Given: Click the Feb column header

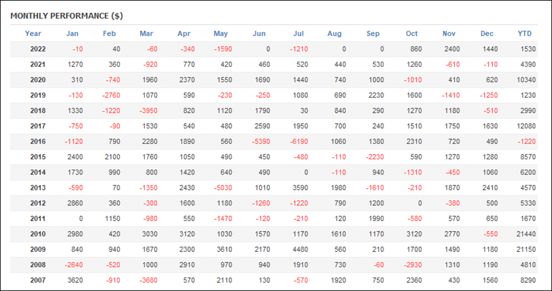Looking at the screenshot, I should [x=109, y=34].
